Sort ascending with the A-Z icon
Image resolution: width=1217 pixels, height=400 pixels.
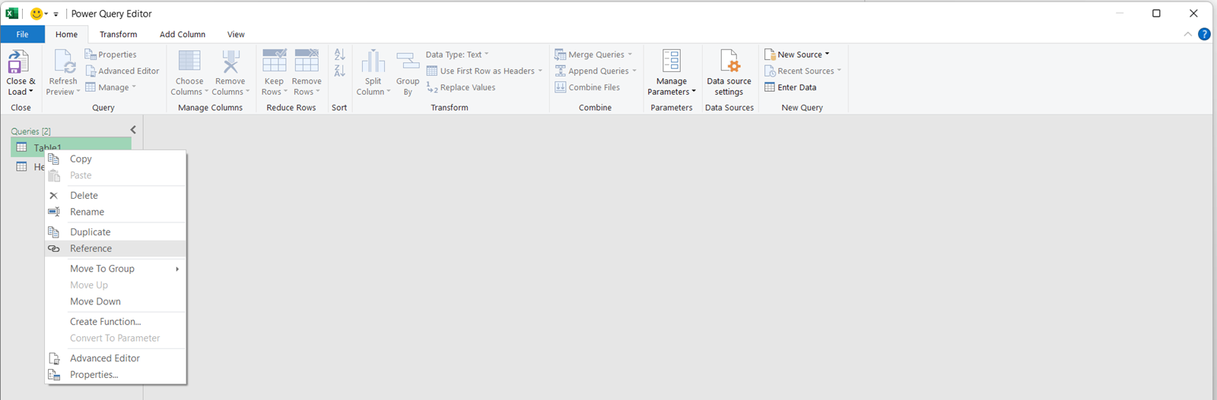click(x=339, y=55)
